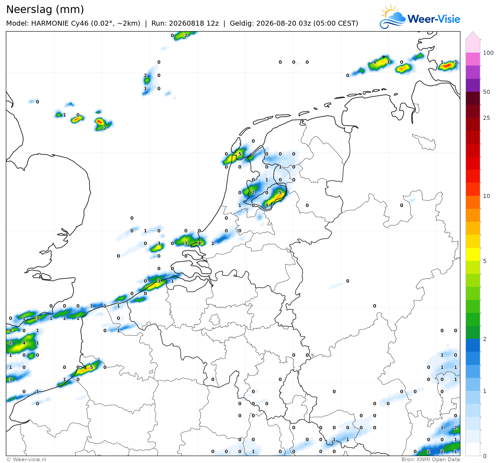Image resolution: width=502 pixels, height=463 pixels.
Task: Click the Bron: KNMI Open Data text
Action: [x=430, y=459]
